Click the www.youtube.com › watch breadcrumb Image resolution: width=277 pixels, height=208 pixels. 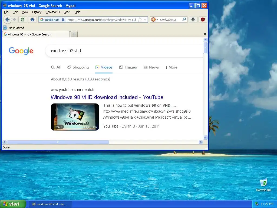pos(72,90)
